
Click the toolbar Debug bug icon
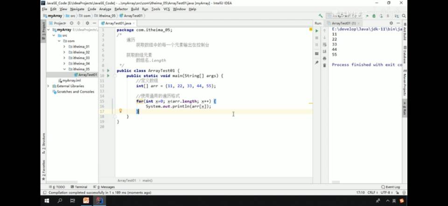[374, 16]
